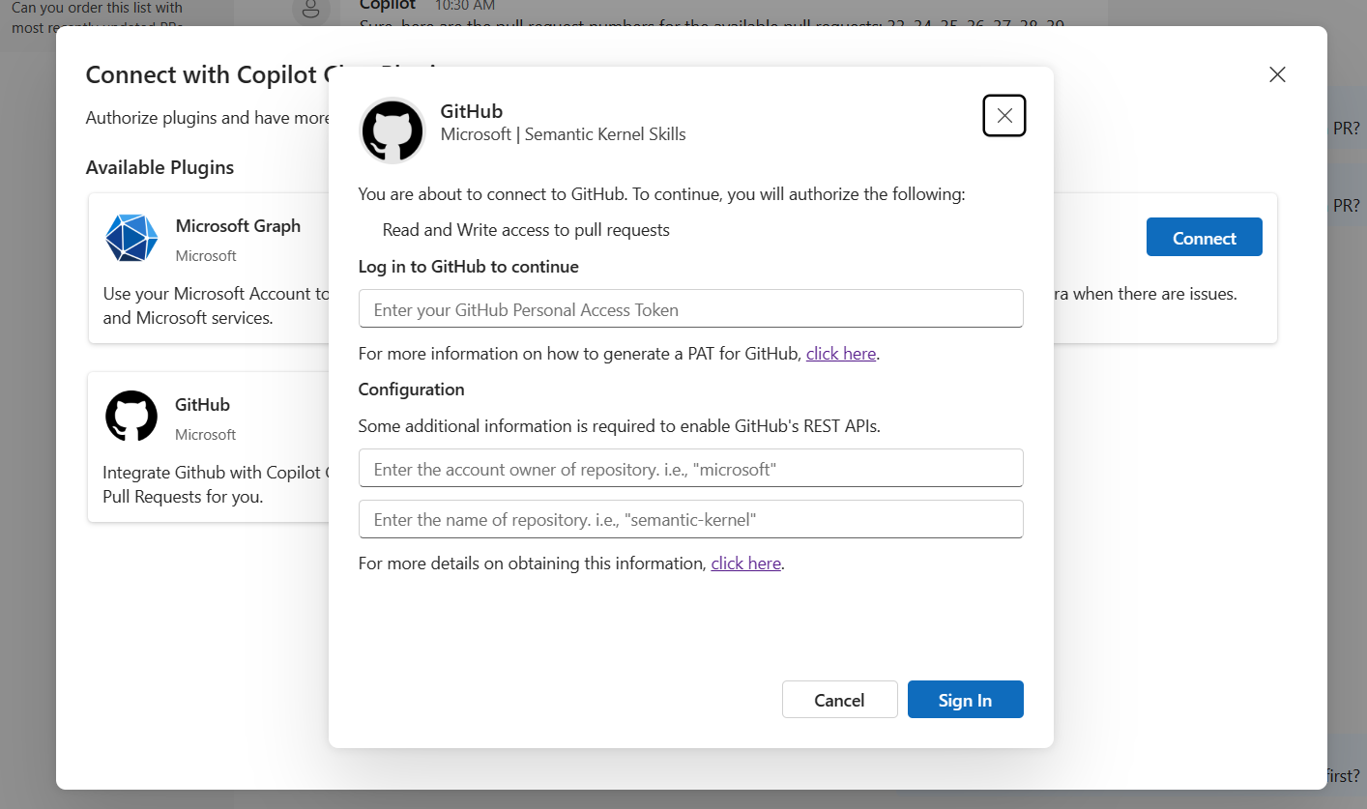Click the GitHub logo in the login dialog

393,130
